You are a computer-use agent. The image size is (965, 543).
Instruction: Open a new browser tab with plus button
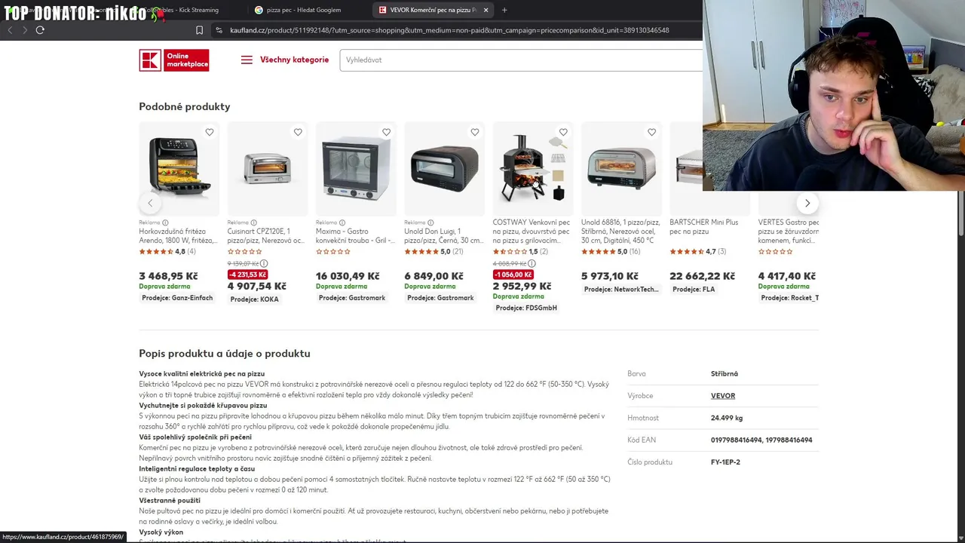click(504, 10)
